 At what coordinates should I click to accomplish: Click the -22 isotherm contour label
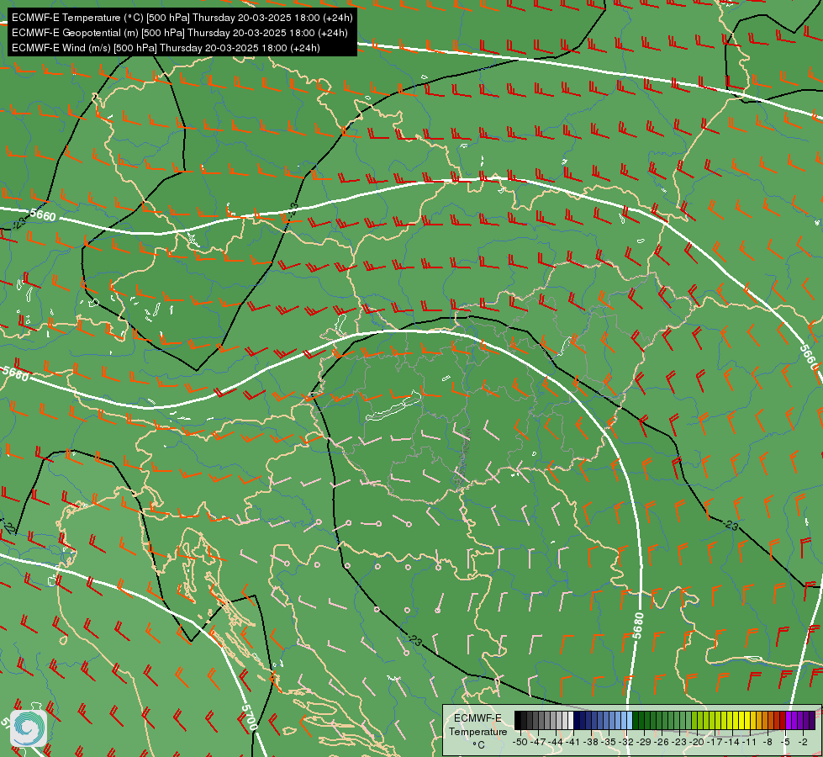8,527
